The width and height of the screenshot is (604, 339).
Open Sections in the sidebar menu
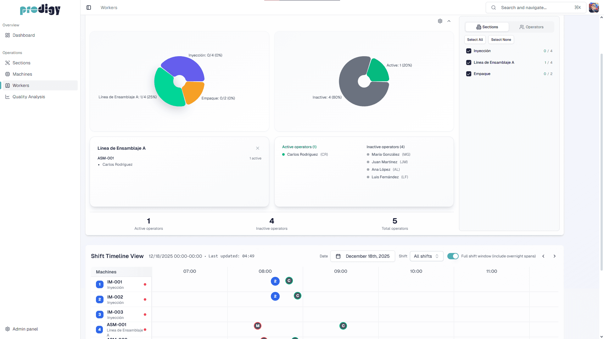[x=21, y=63]
